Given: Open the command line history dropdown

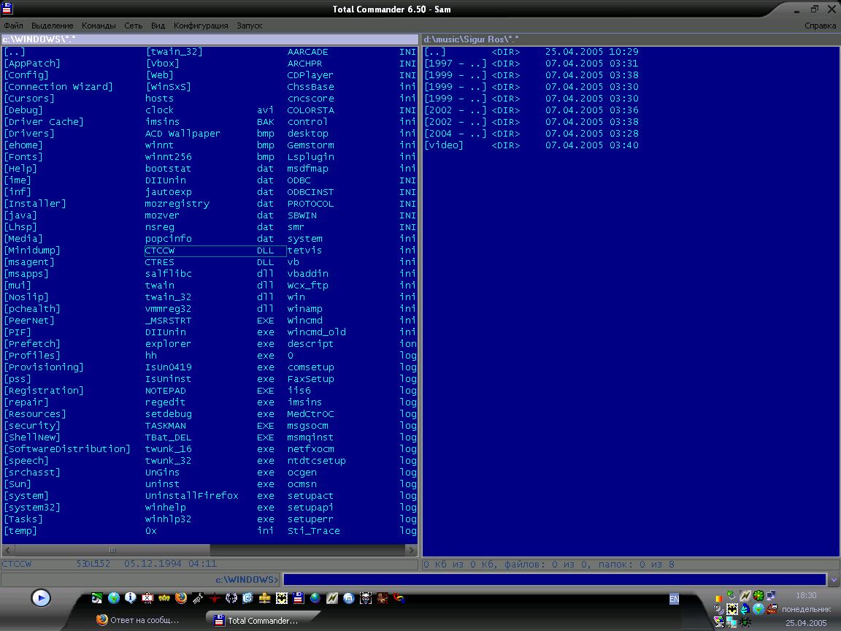Looking at the screenshot, I should click(x=833, y=580).
